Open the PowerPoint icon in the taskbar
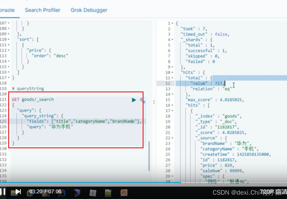This screenshot has width=287, height=199. pos(124,193)
